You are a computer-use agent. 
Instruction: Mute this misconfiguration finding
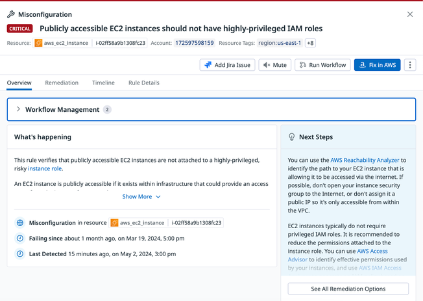[x=274, y=65]
